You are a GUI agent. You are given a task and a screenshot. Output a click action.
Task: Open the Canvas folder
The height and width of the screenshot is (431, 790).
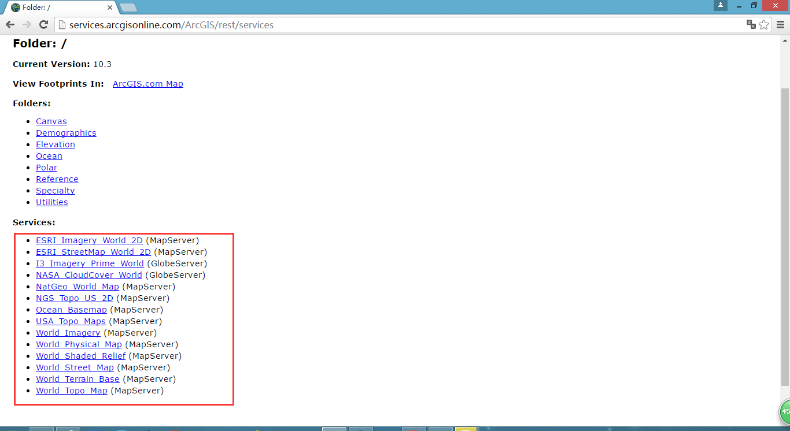(x=51, y=121)
